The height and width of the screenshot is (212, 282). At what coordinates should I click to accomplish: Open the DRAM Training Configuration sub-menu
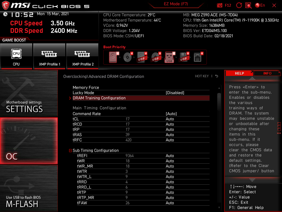tap(141, 98)
